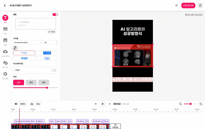Viewport: 205px width, 129px height.
Task: Click the refresh icon beside the save button
Action: pyautogui.click(x=176, y=5)
